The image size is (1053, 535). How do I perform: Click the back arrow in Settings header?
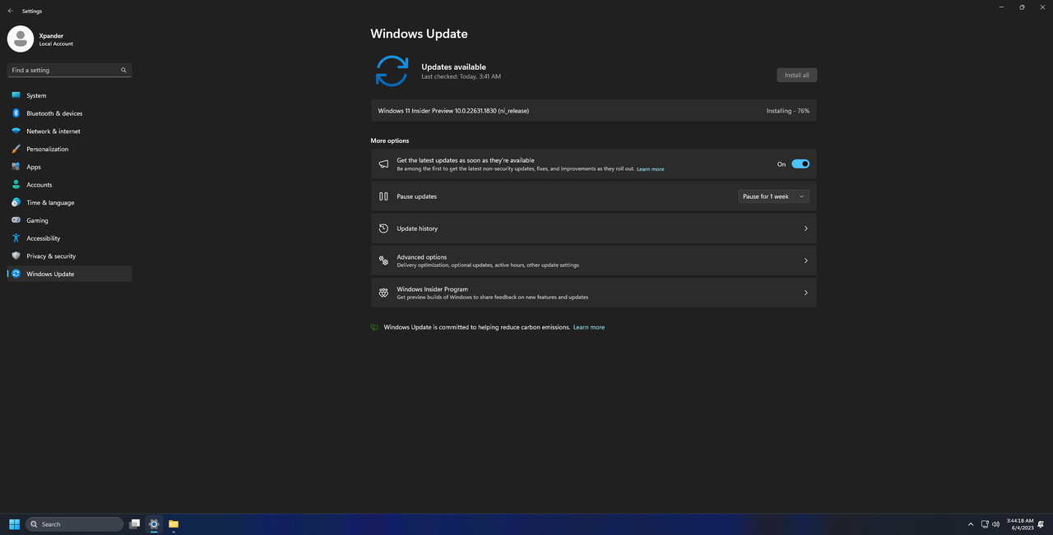tap(10, 12)
